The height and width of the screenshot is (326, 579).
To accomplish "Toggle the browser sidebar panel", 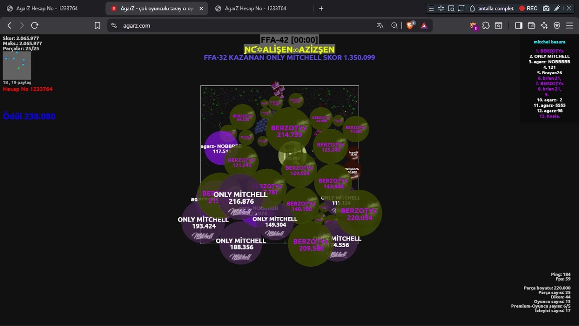I will click(x=519, y=26).
